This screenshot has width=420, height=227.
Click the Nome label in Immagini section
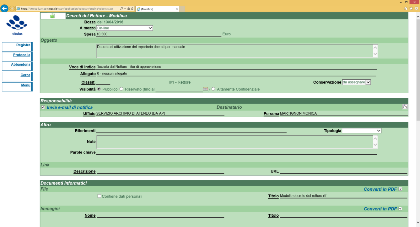(x=90, y=215)
